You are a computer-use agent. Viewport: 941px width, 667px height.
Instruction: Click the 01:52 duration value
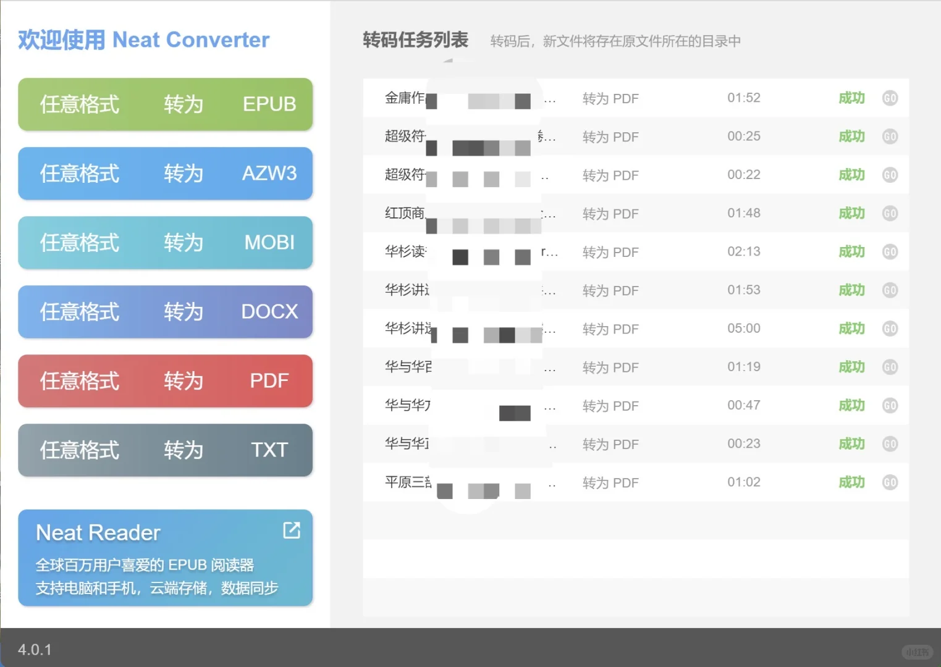(x=744, y=98)
